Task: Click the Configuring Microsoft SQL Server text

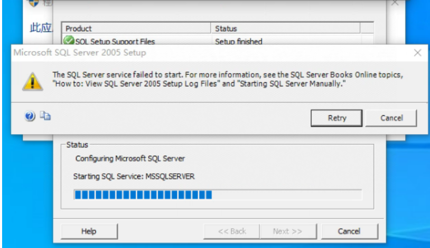Action: coord(130,158)
